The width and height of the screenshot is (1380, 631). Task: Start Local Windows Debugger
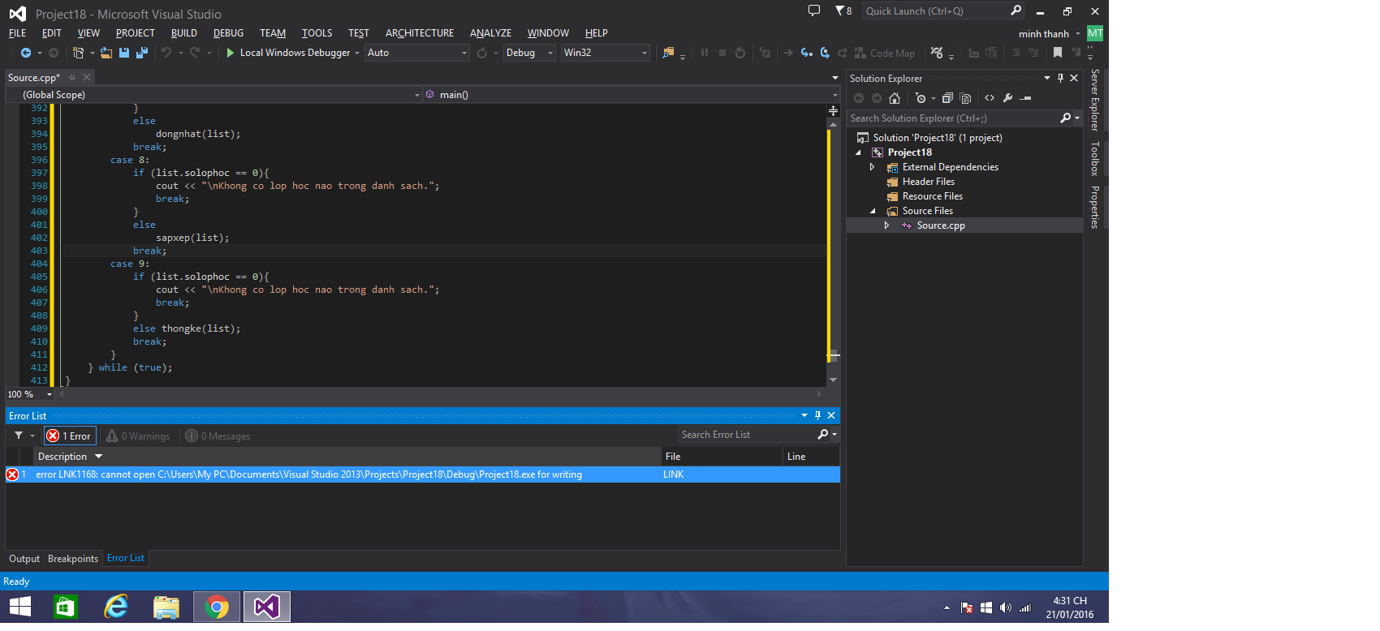click(x=288, y=53)
